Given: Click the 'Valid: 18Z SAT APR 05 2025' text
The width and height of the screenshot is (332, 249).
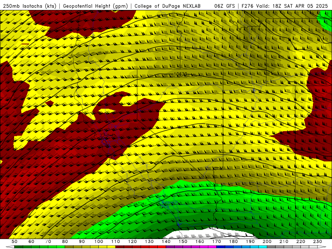Looking at the screenshot, I should tap(292, 6).
